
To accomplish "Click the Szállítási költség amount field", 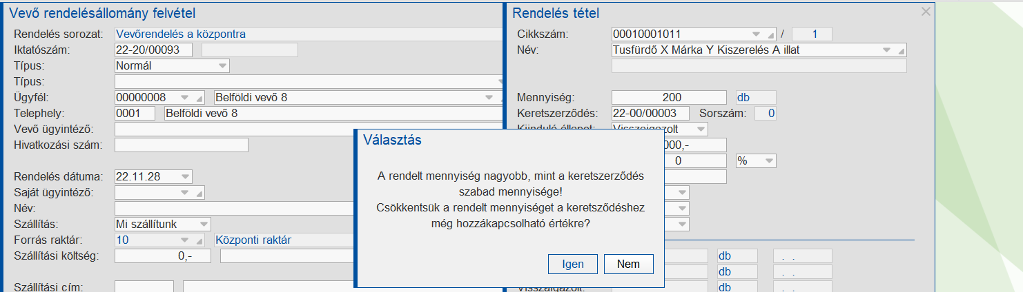I will (164, 256).
